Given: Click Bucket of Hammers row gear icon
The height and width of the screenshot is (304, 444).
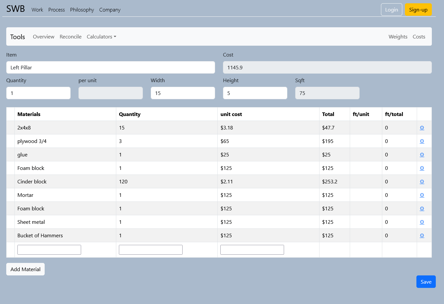Looking at the screenshot, I should click(x=422, y=236).
